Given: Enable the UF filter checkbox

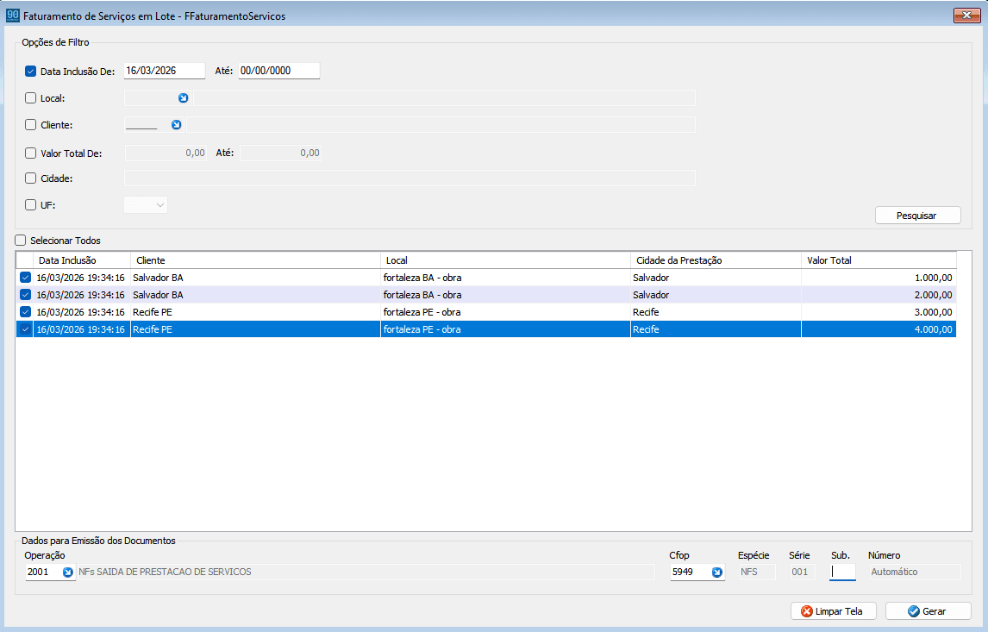Looking at the screenshot, I should pos(30,205).
